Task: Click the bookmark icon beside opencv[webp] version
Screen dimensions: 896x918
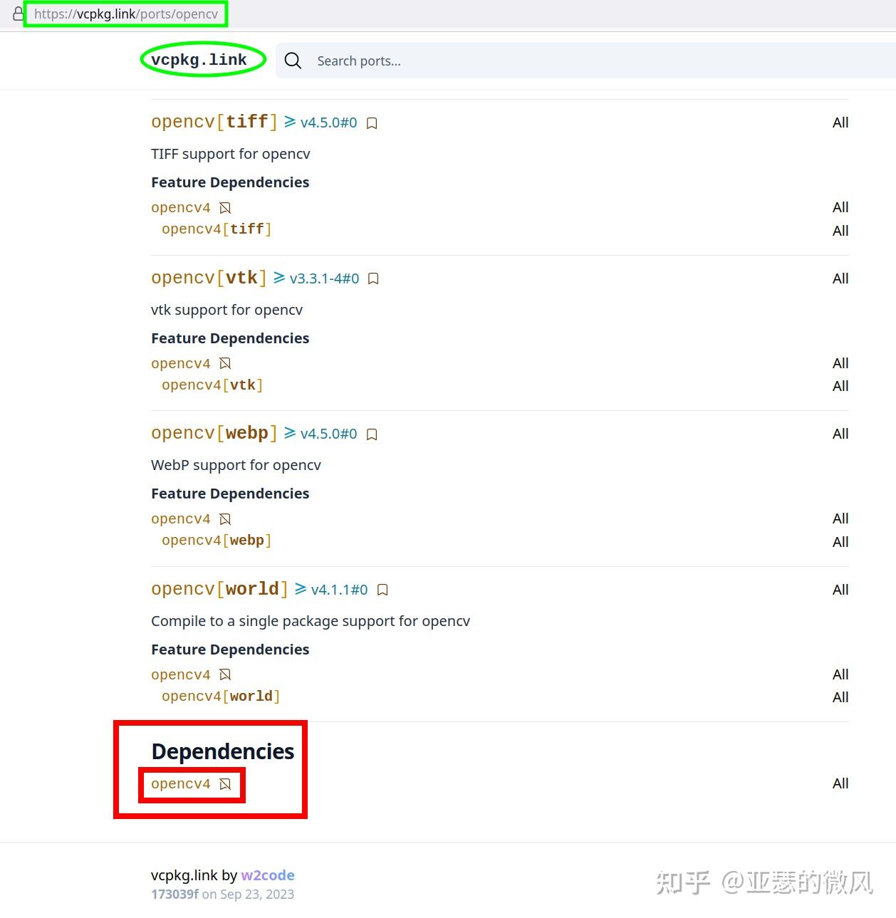Action: (371, 434)
